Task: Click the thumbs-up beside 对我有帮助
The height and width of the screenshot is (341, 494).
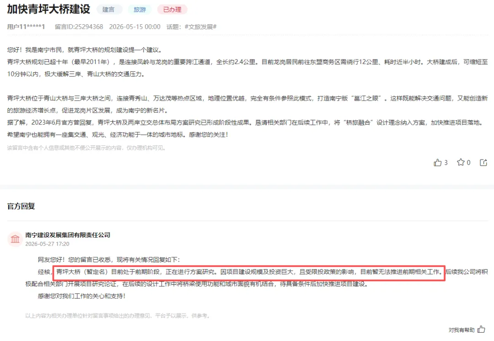Action: coord(481,330)
